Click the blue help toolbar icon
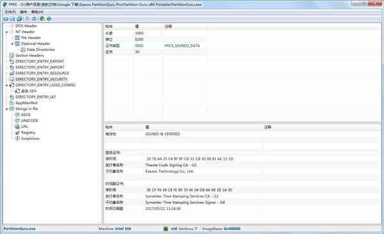The width and height of the screenshot is (384, 234). (x=49, y=19)
